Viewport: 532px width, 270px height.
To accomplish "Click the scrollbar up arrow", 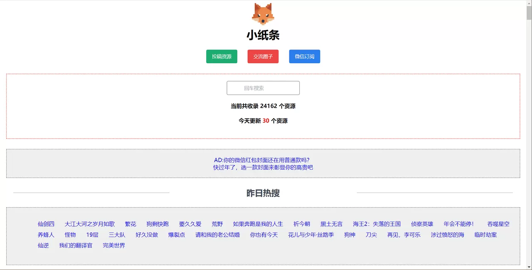I will coord(529,3).
